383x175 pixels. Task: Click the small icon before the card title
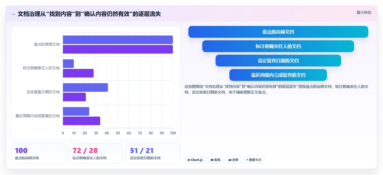tap(13, 14)
